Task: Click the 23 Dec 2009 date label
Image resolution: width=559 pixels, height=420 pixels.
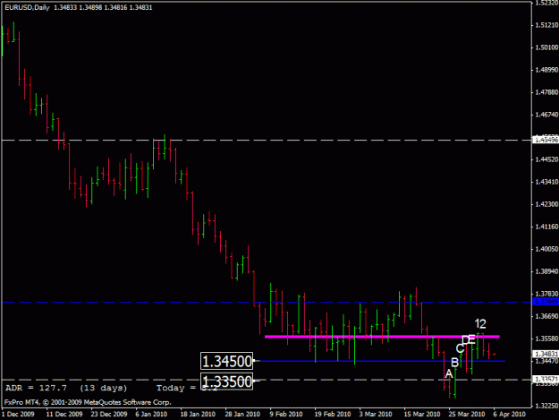Action: point(109,414)
